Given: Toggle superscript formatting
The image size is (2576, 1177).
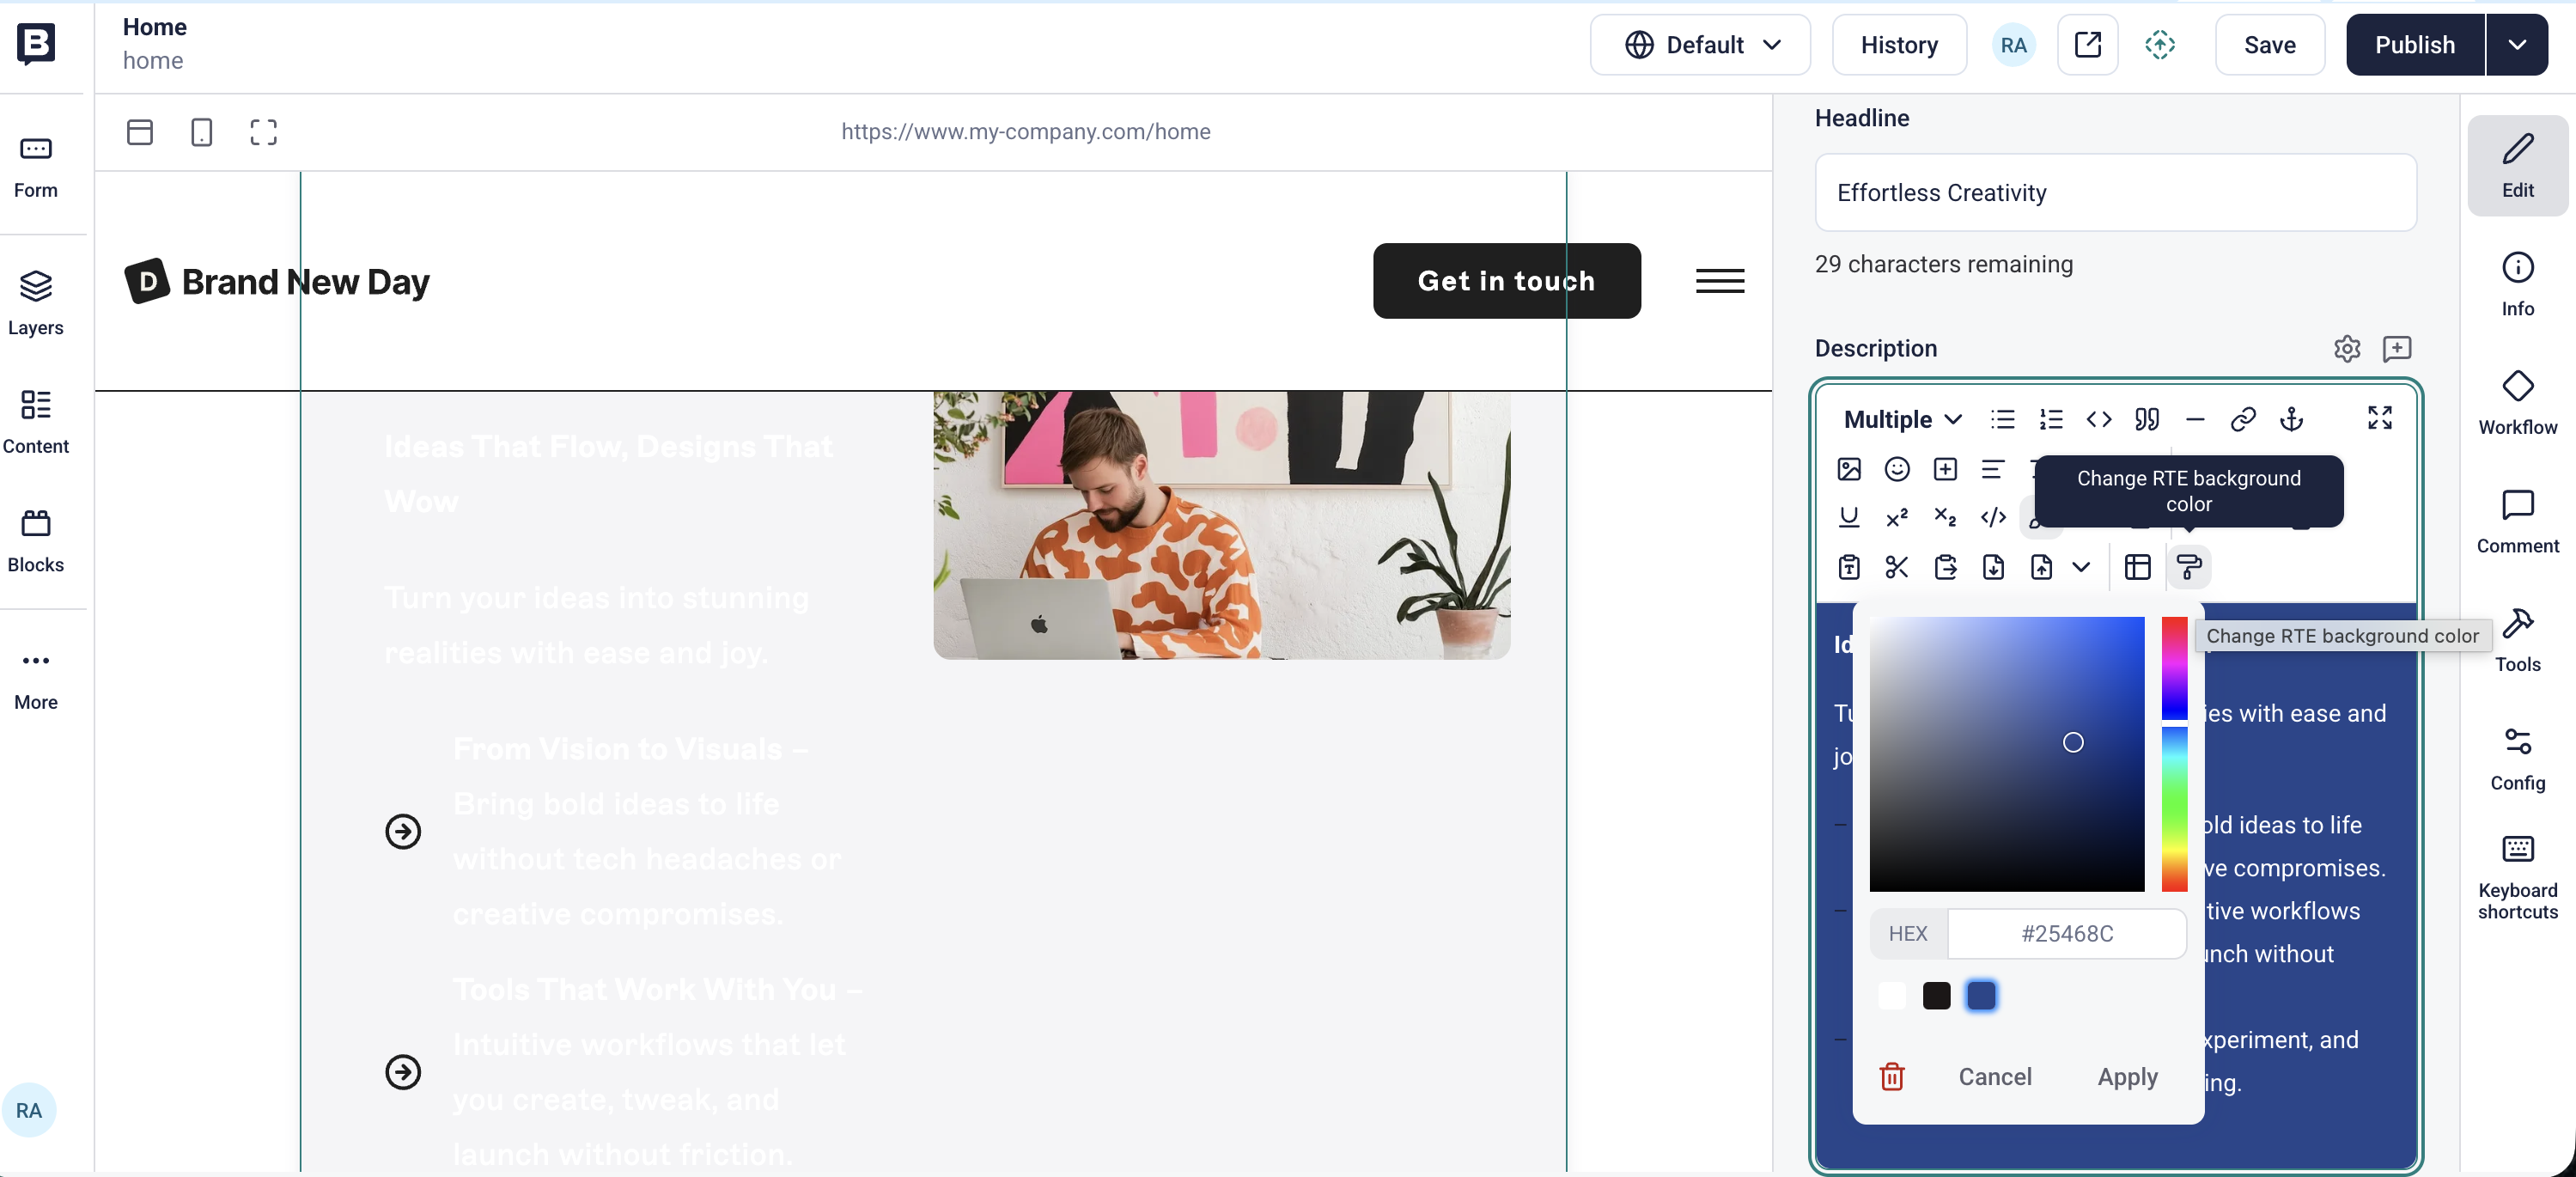Looking at the screenshot, I should coord(1896,517).
